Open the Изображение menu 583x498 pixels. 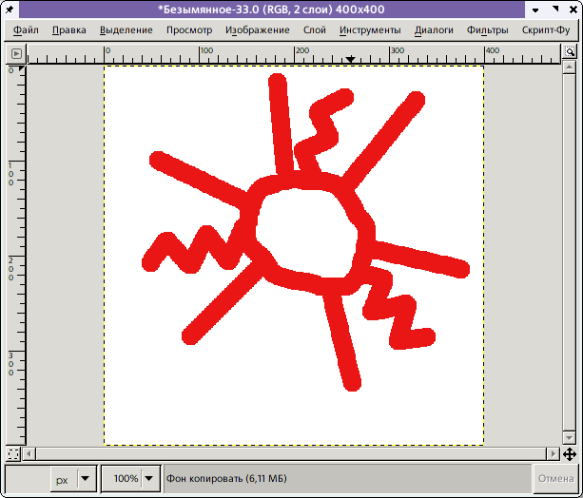coord(258,29)
